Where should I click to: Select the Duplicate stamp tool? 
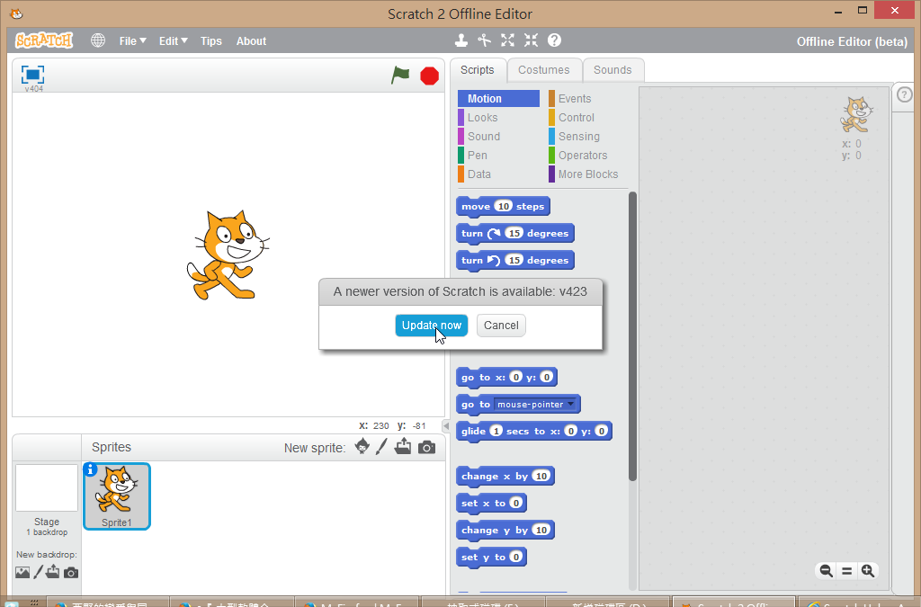(x=460, y=40)
